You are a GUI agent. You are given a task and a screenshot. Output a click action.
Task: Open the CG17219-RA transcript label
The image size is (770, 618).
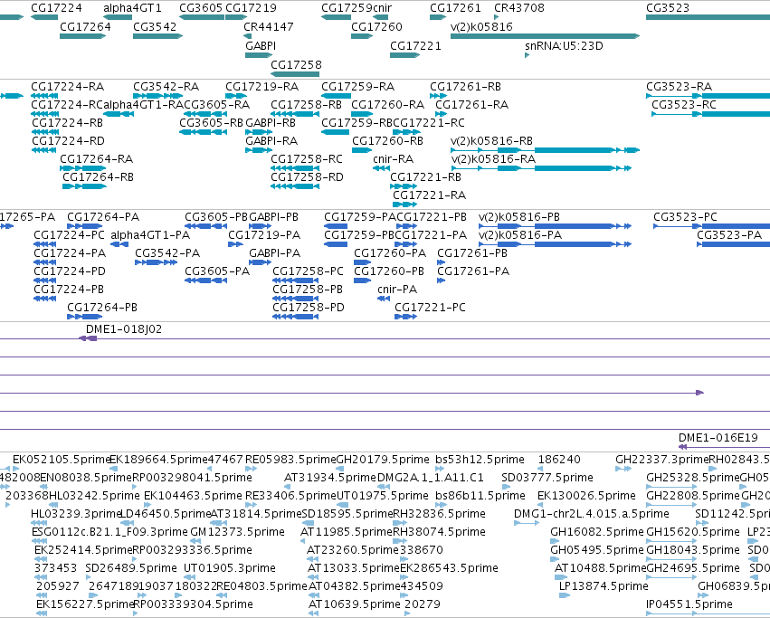(x=262, y=87)
